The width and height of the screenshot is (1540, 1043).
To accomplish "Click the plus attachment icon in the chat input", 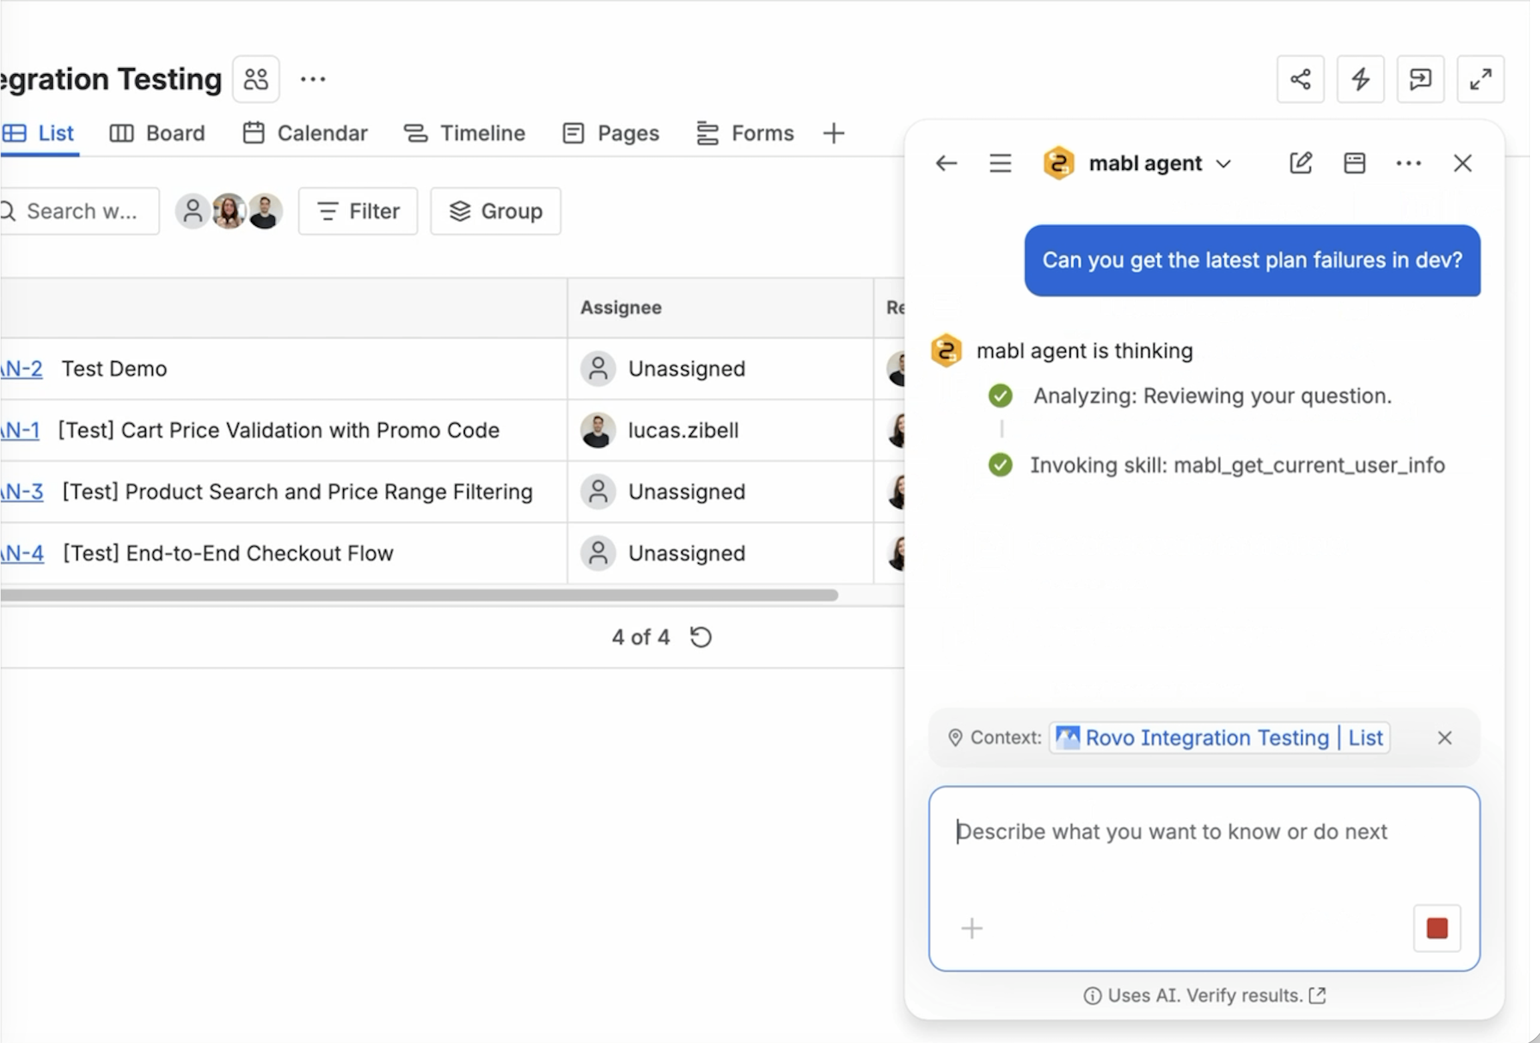I will pyautogui.click(x=972, y=928).
